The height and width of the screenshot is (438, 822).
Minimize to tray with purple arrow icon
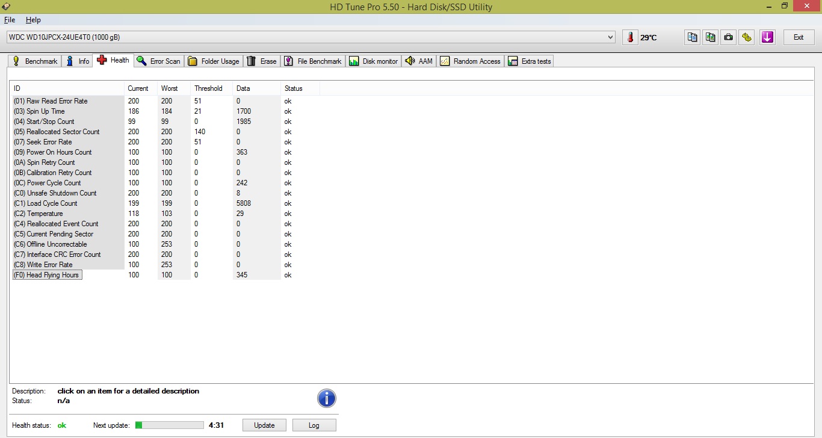click(767, 37)
